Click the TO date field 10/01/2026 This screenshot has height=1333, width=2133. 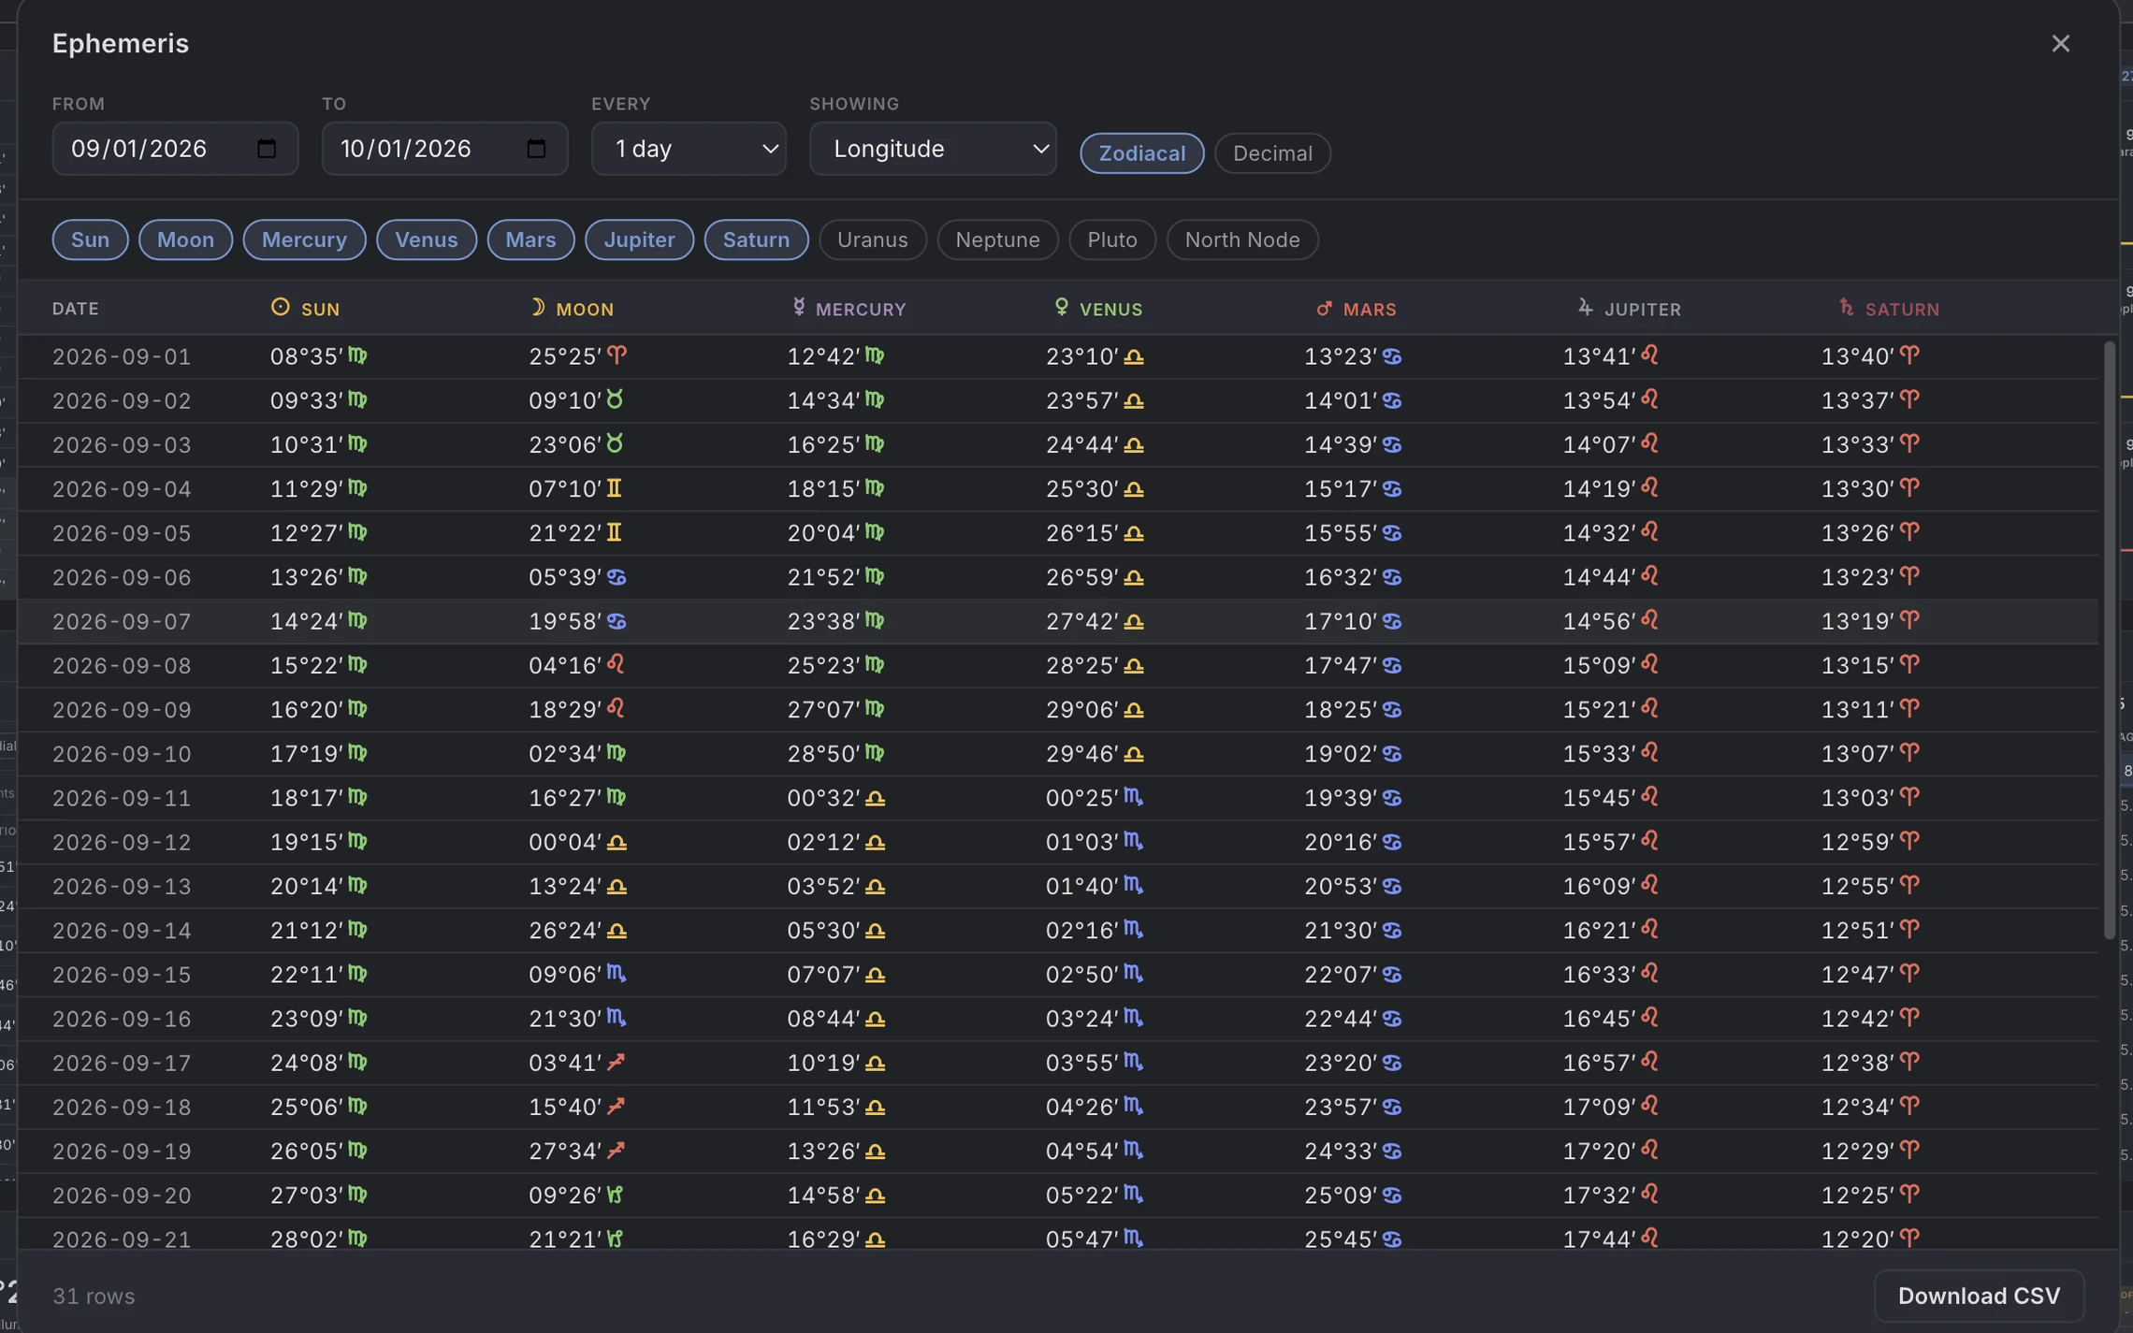444,149
